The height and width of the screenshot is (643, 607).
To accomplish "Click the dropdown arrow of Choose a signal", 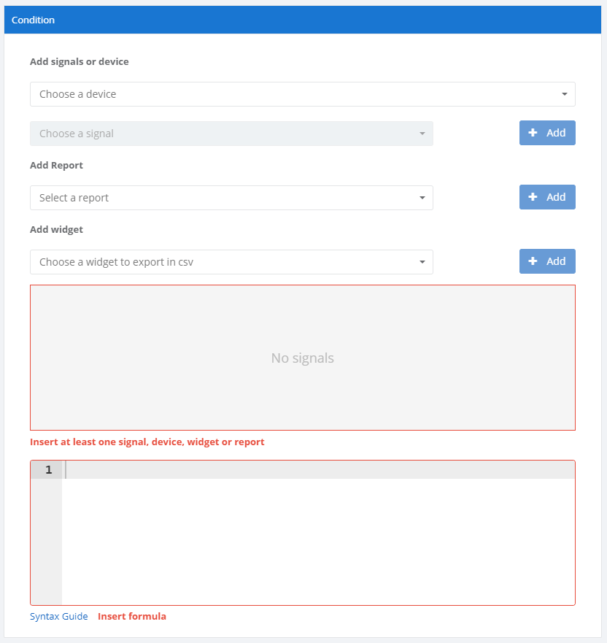I will (x=422, y=134).
